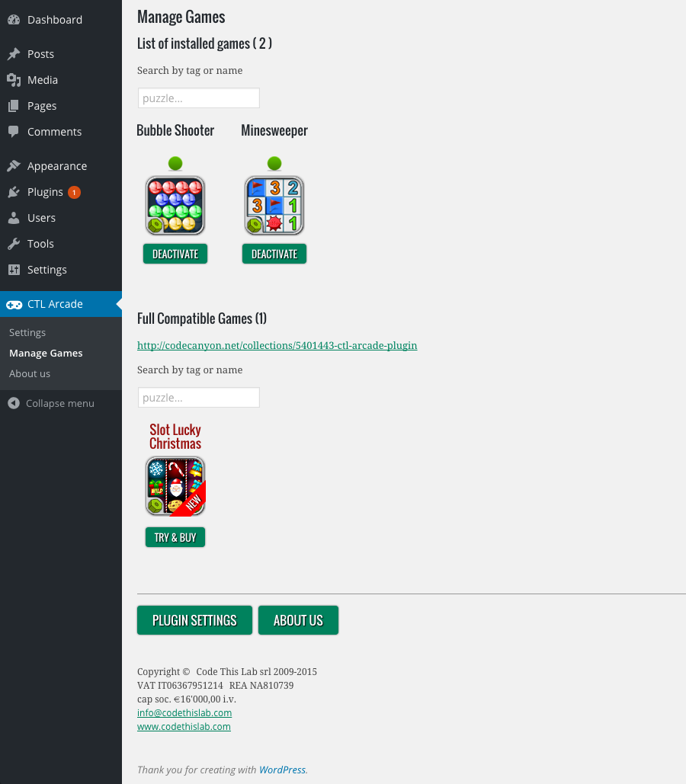Go to Posts menu

click(61, 54)
